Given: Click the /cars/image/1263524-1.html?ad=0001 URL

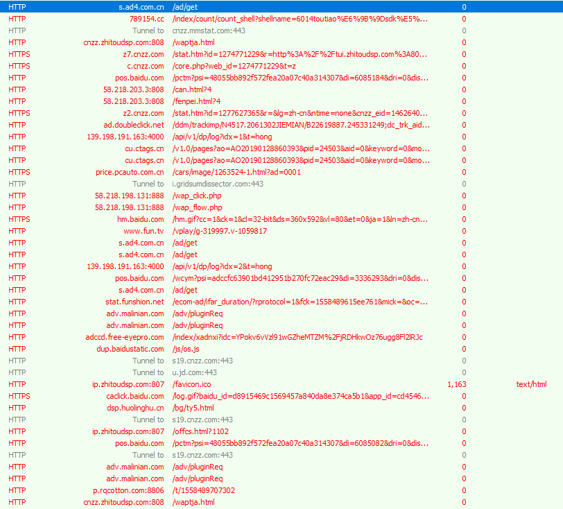Looking at the screenshot, I should pos(236,172).
